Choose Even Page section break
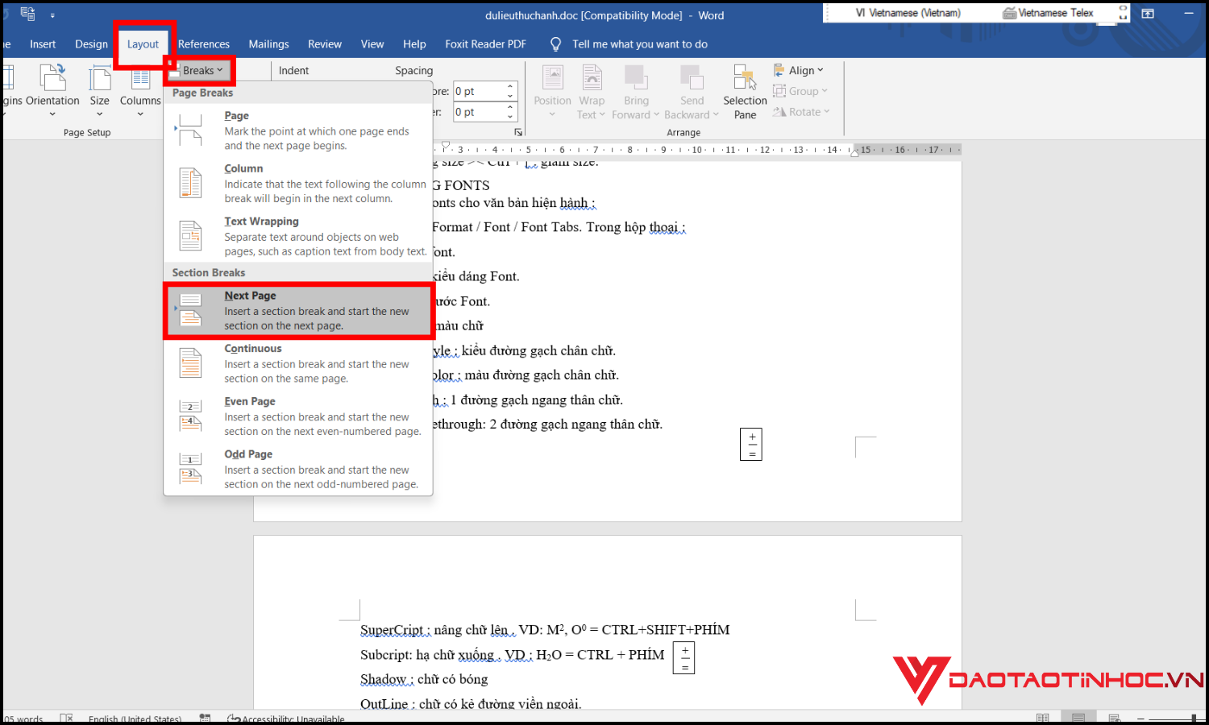The image size is (1209, 725). click(x=298, y=416)
